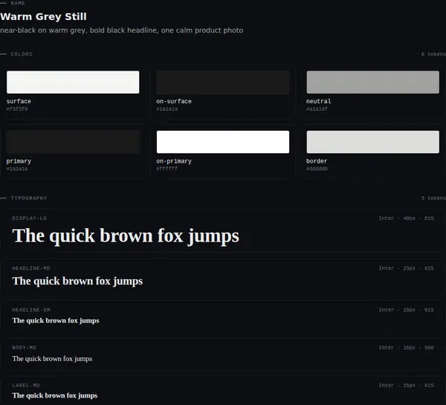Click the LABEL-MD sample sentence
Image resolution: width=446 pixels, height=405 pixels.
point(54,395)
